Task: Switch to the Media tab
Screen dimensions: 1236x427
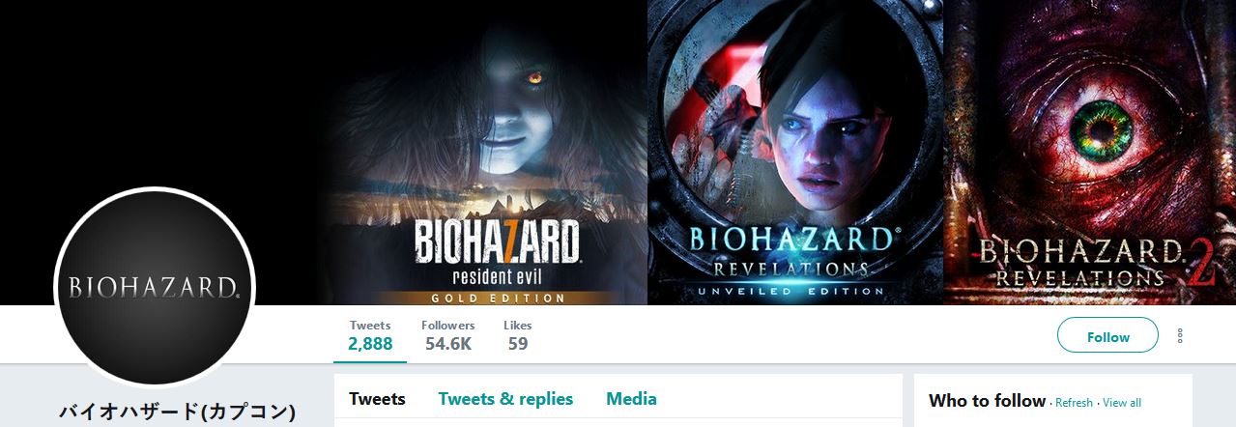Action: click(631, 399)
